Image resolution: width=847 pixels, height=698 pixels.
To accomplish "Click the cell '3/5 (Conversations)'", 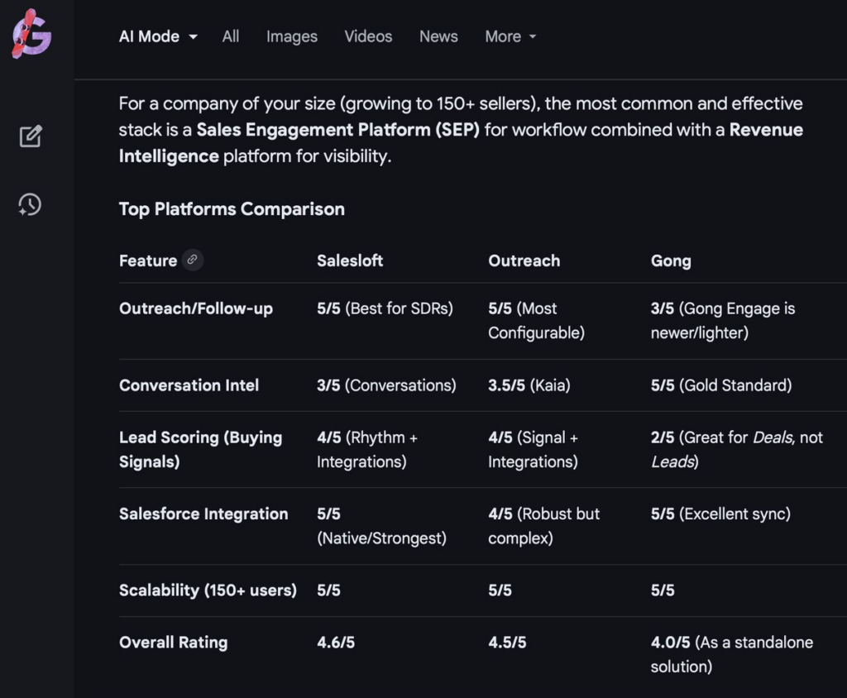I will 387,385.
